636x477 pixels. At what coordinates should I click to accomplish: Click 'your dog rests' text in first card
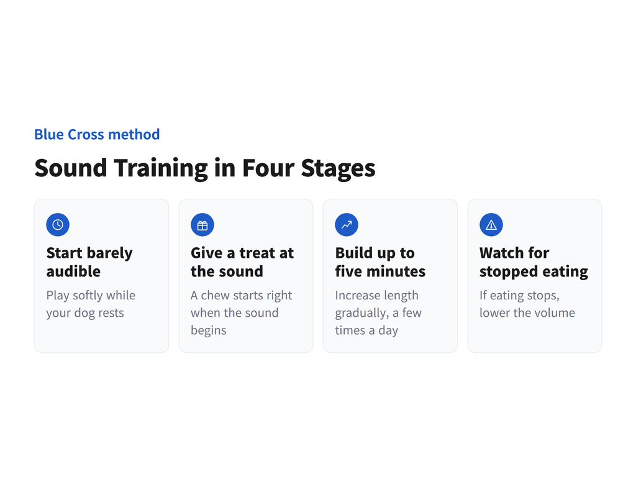click(85, 313)
